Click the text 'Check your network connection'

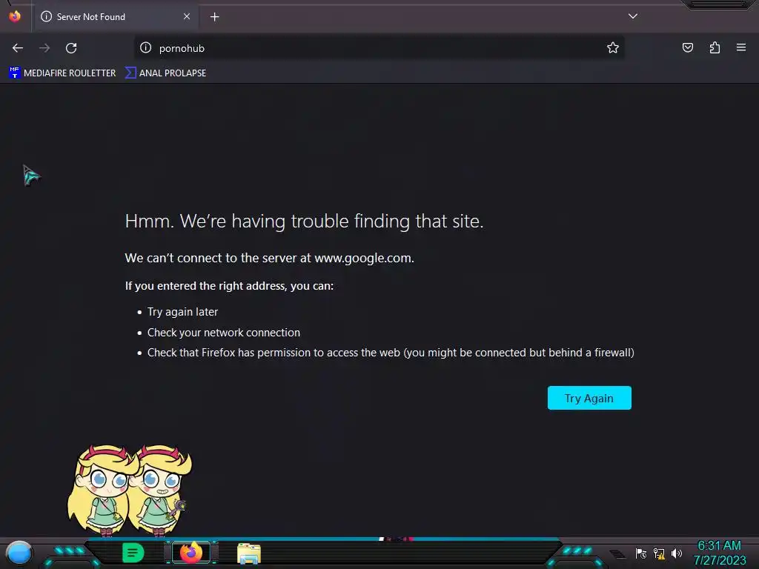tap(224, 333)
